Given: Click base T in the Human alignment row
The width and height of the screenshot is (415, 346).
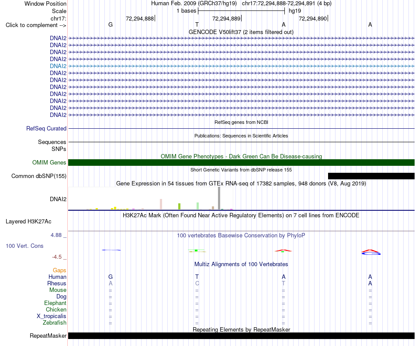Looking at the screenshot, I should (x=197, y=277).
